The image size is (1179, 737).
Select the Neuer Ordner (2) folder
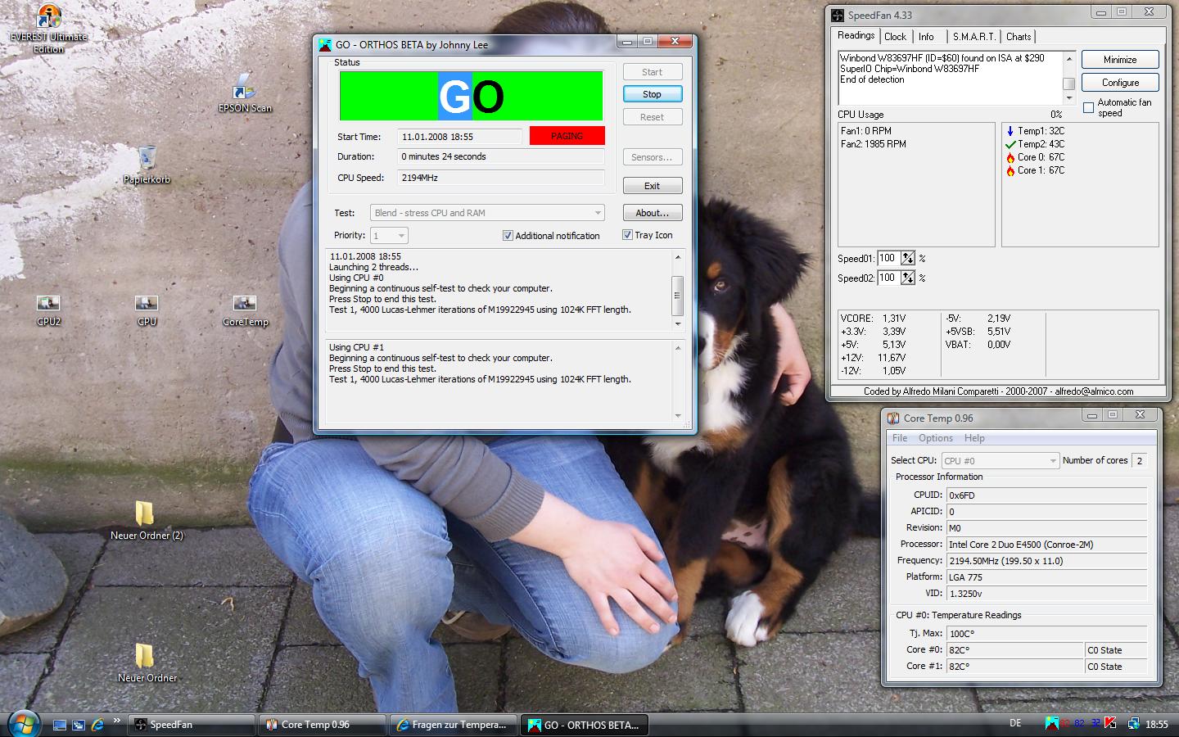point(147,520)
